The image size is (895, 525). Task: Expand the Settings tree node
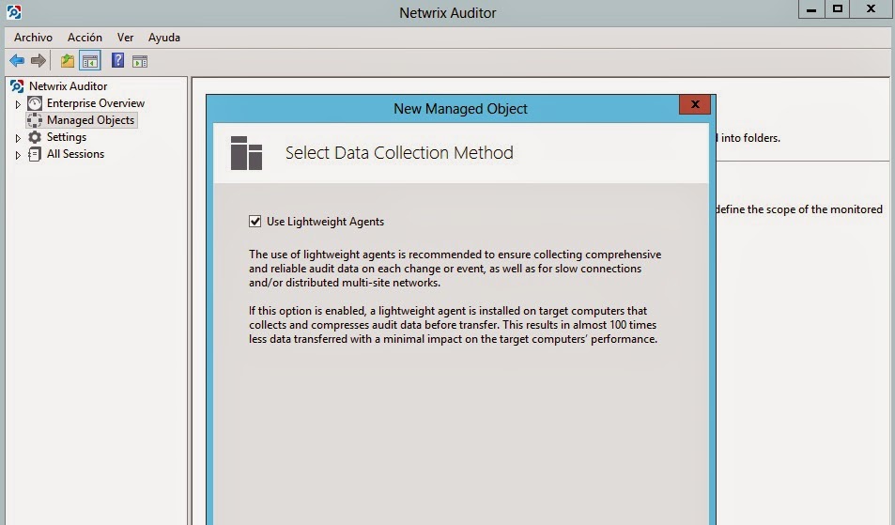[18, 138]
